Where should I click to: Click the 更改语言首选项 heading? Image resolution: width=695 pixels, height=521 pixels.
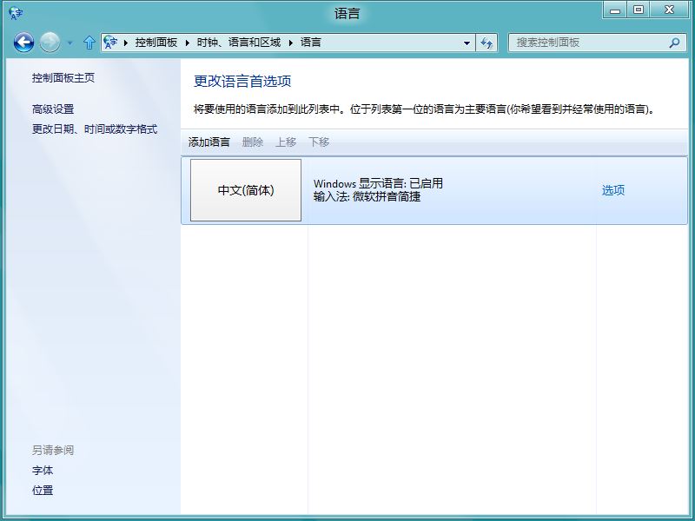click(242, 82)
